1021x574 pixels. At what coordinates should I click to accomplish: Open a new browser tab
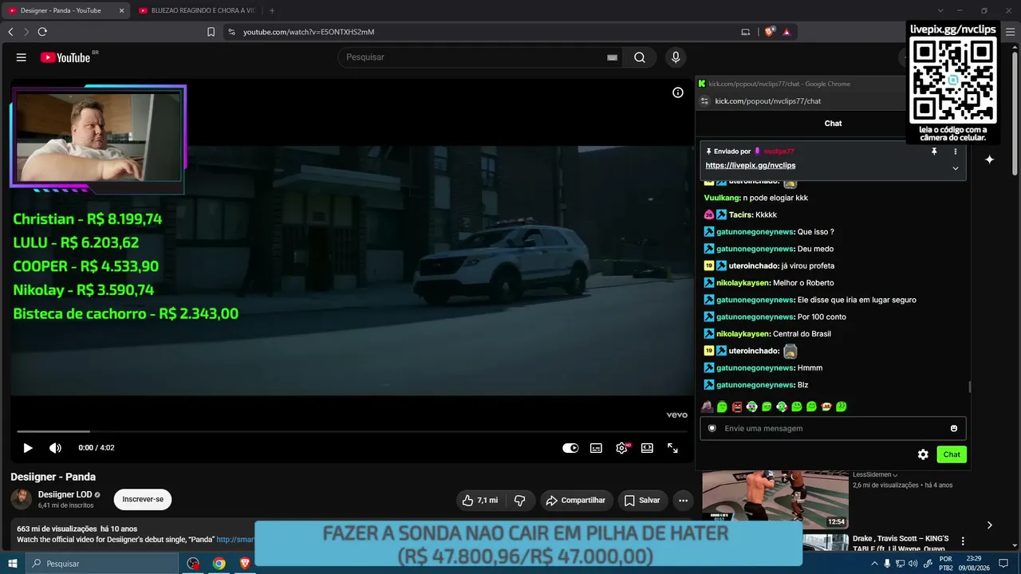point(272,10)
